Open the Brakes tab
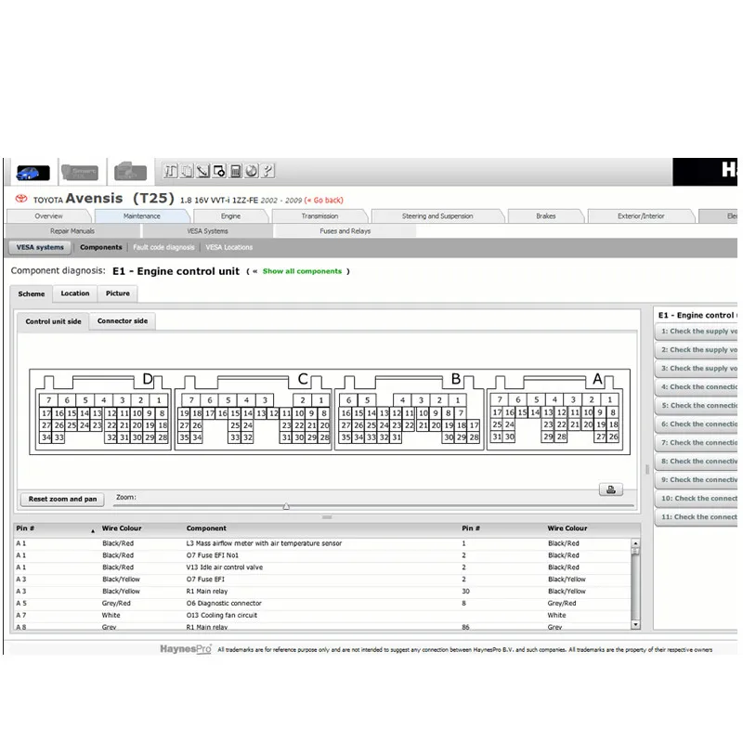743x743 pixels. point(546,216)
